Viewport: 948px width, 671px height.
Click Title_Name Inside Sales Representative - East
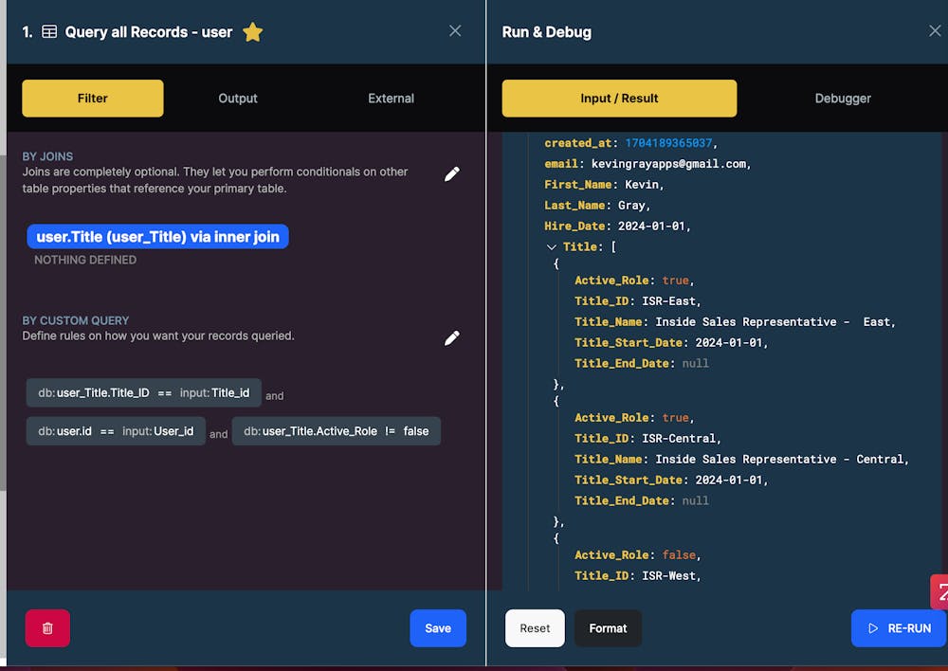click(773, 321)
